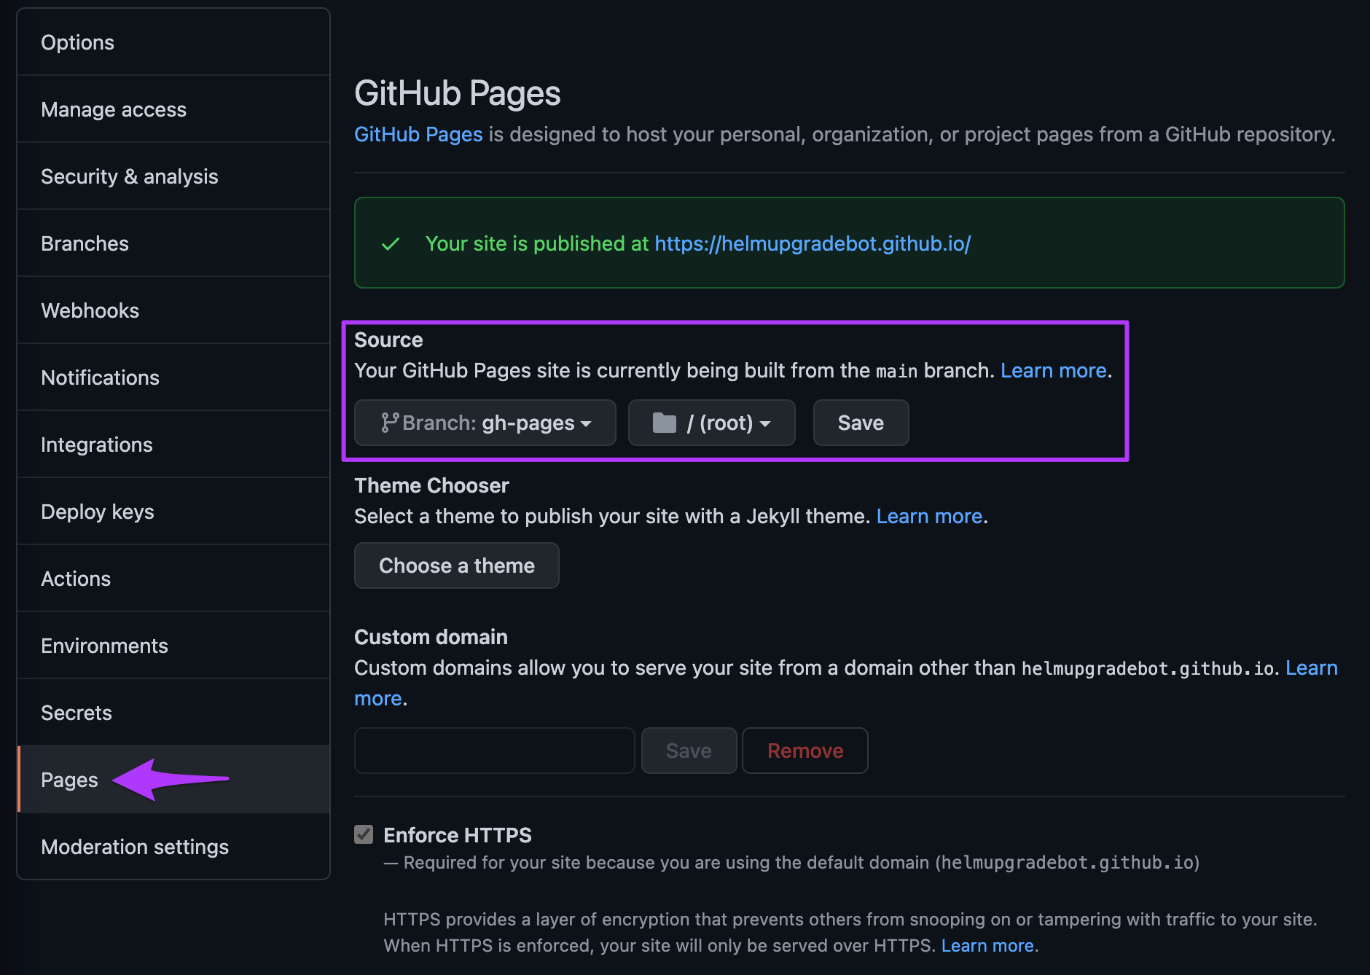Open Integrations in the sidebar
Viewport: 1370px width, 975px height.
click(x=173, y=445)
